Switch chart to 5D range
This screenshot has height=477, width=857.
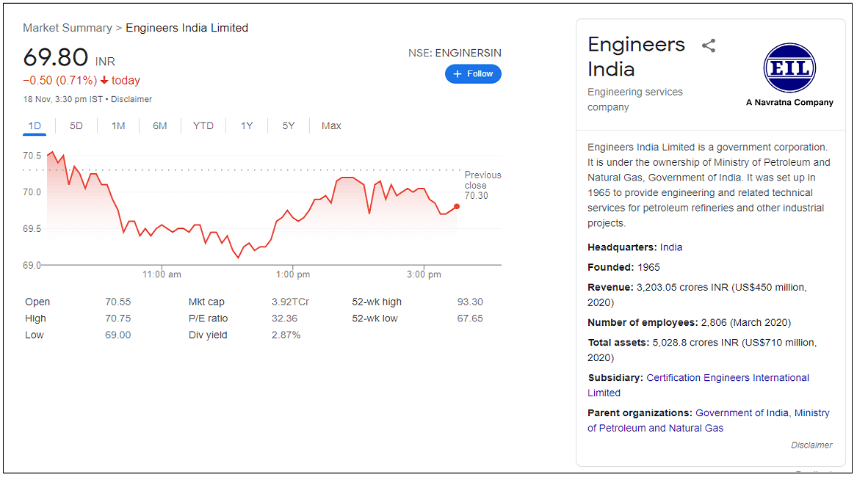76,126
